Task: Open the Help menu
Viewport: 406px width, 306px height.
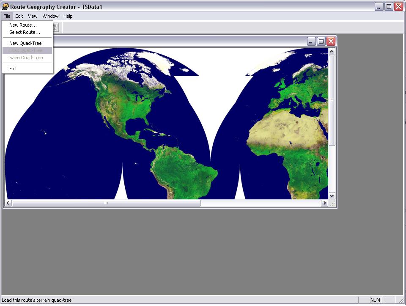Action: pos(68,16)
